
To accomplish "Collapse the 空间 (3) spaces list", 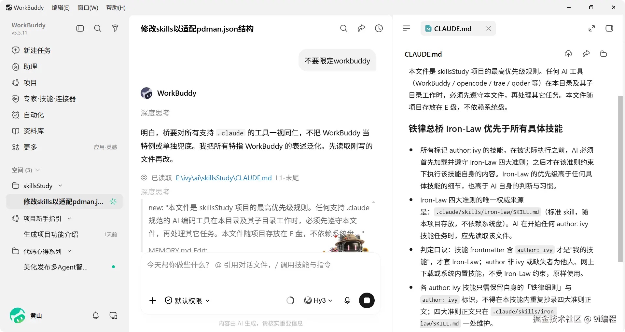I will coord(37,170).
